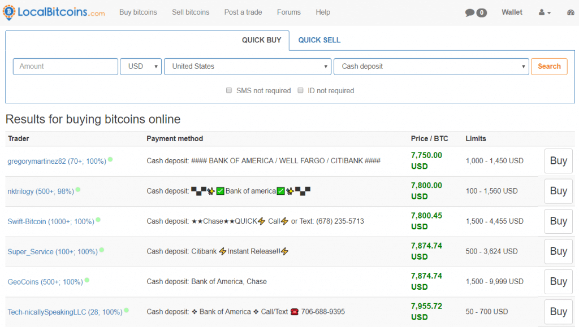
Task: Open the Sell bitcoins menu
Action: (191, 12)
